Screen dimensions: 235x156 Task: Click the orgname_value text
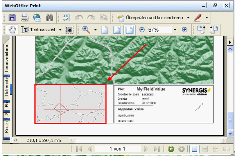[131, 109]
